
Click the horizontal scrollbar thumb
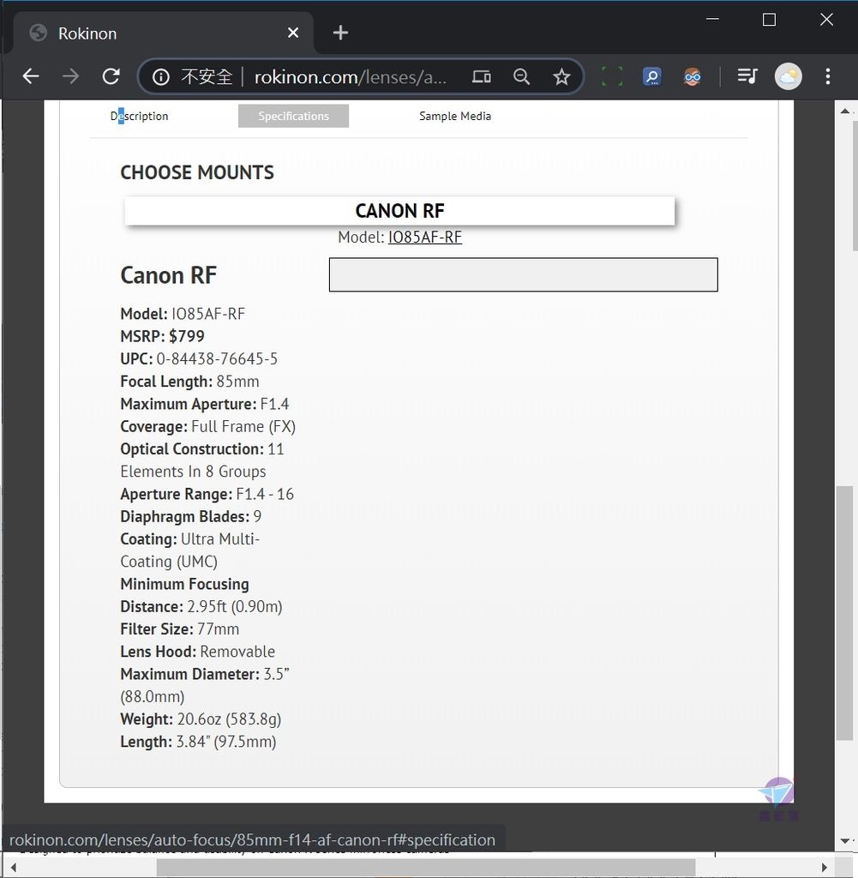[425, 868]
